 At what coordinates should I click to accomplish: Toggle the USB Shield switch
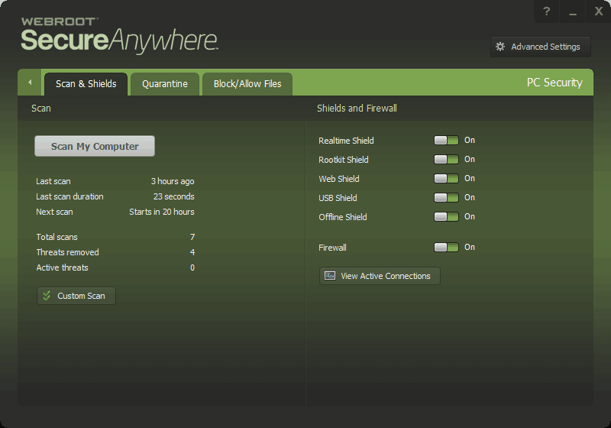pos(446,198)
